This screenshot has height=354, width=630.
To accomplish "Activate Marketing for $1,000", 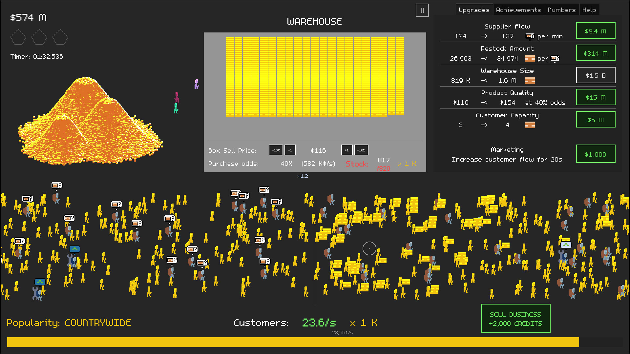I will tap(596, 154).
